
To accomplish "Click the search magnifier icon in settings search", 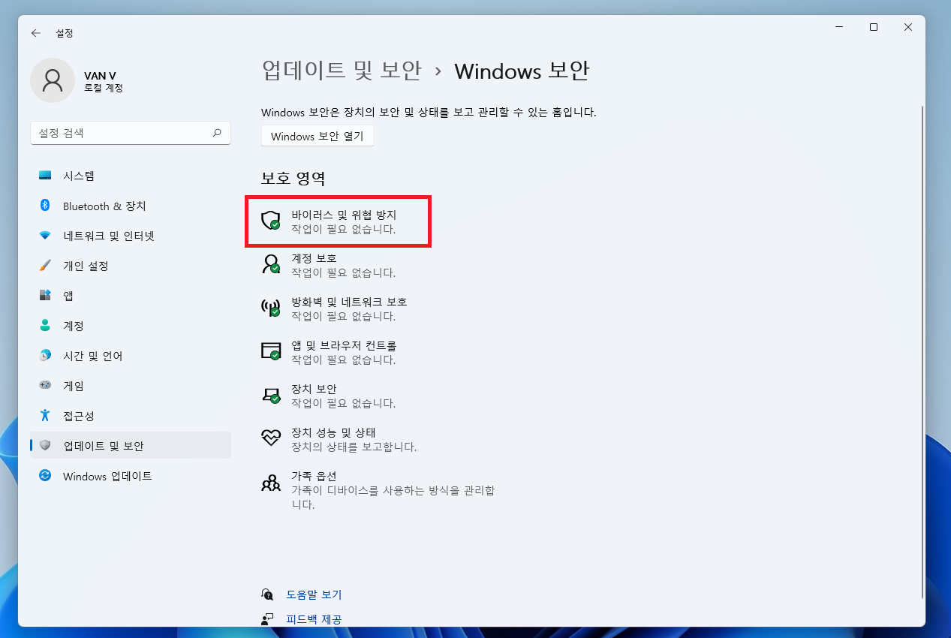I will [217, 133].
